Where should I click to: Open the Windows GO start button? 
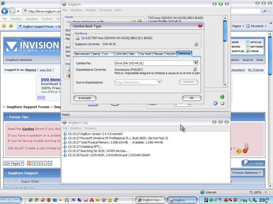pyautogui.click(x=11, y=200)
